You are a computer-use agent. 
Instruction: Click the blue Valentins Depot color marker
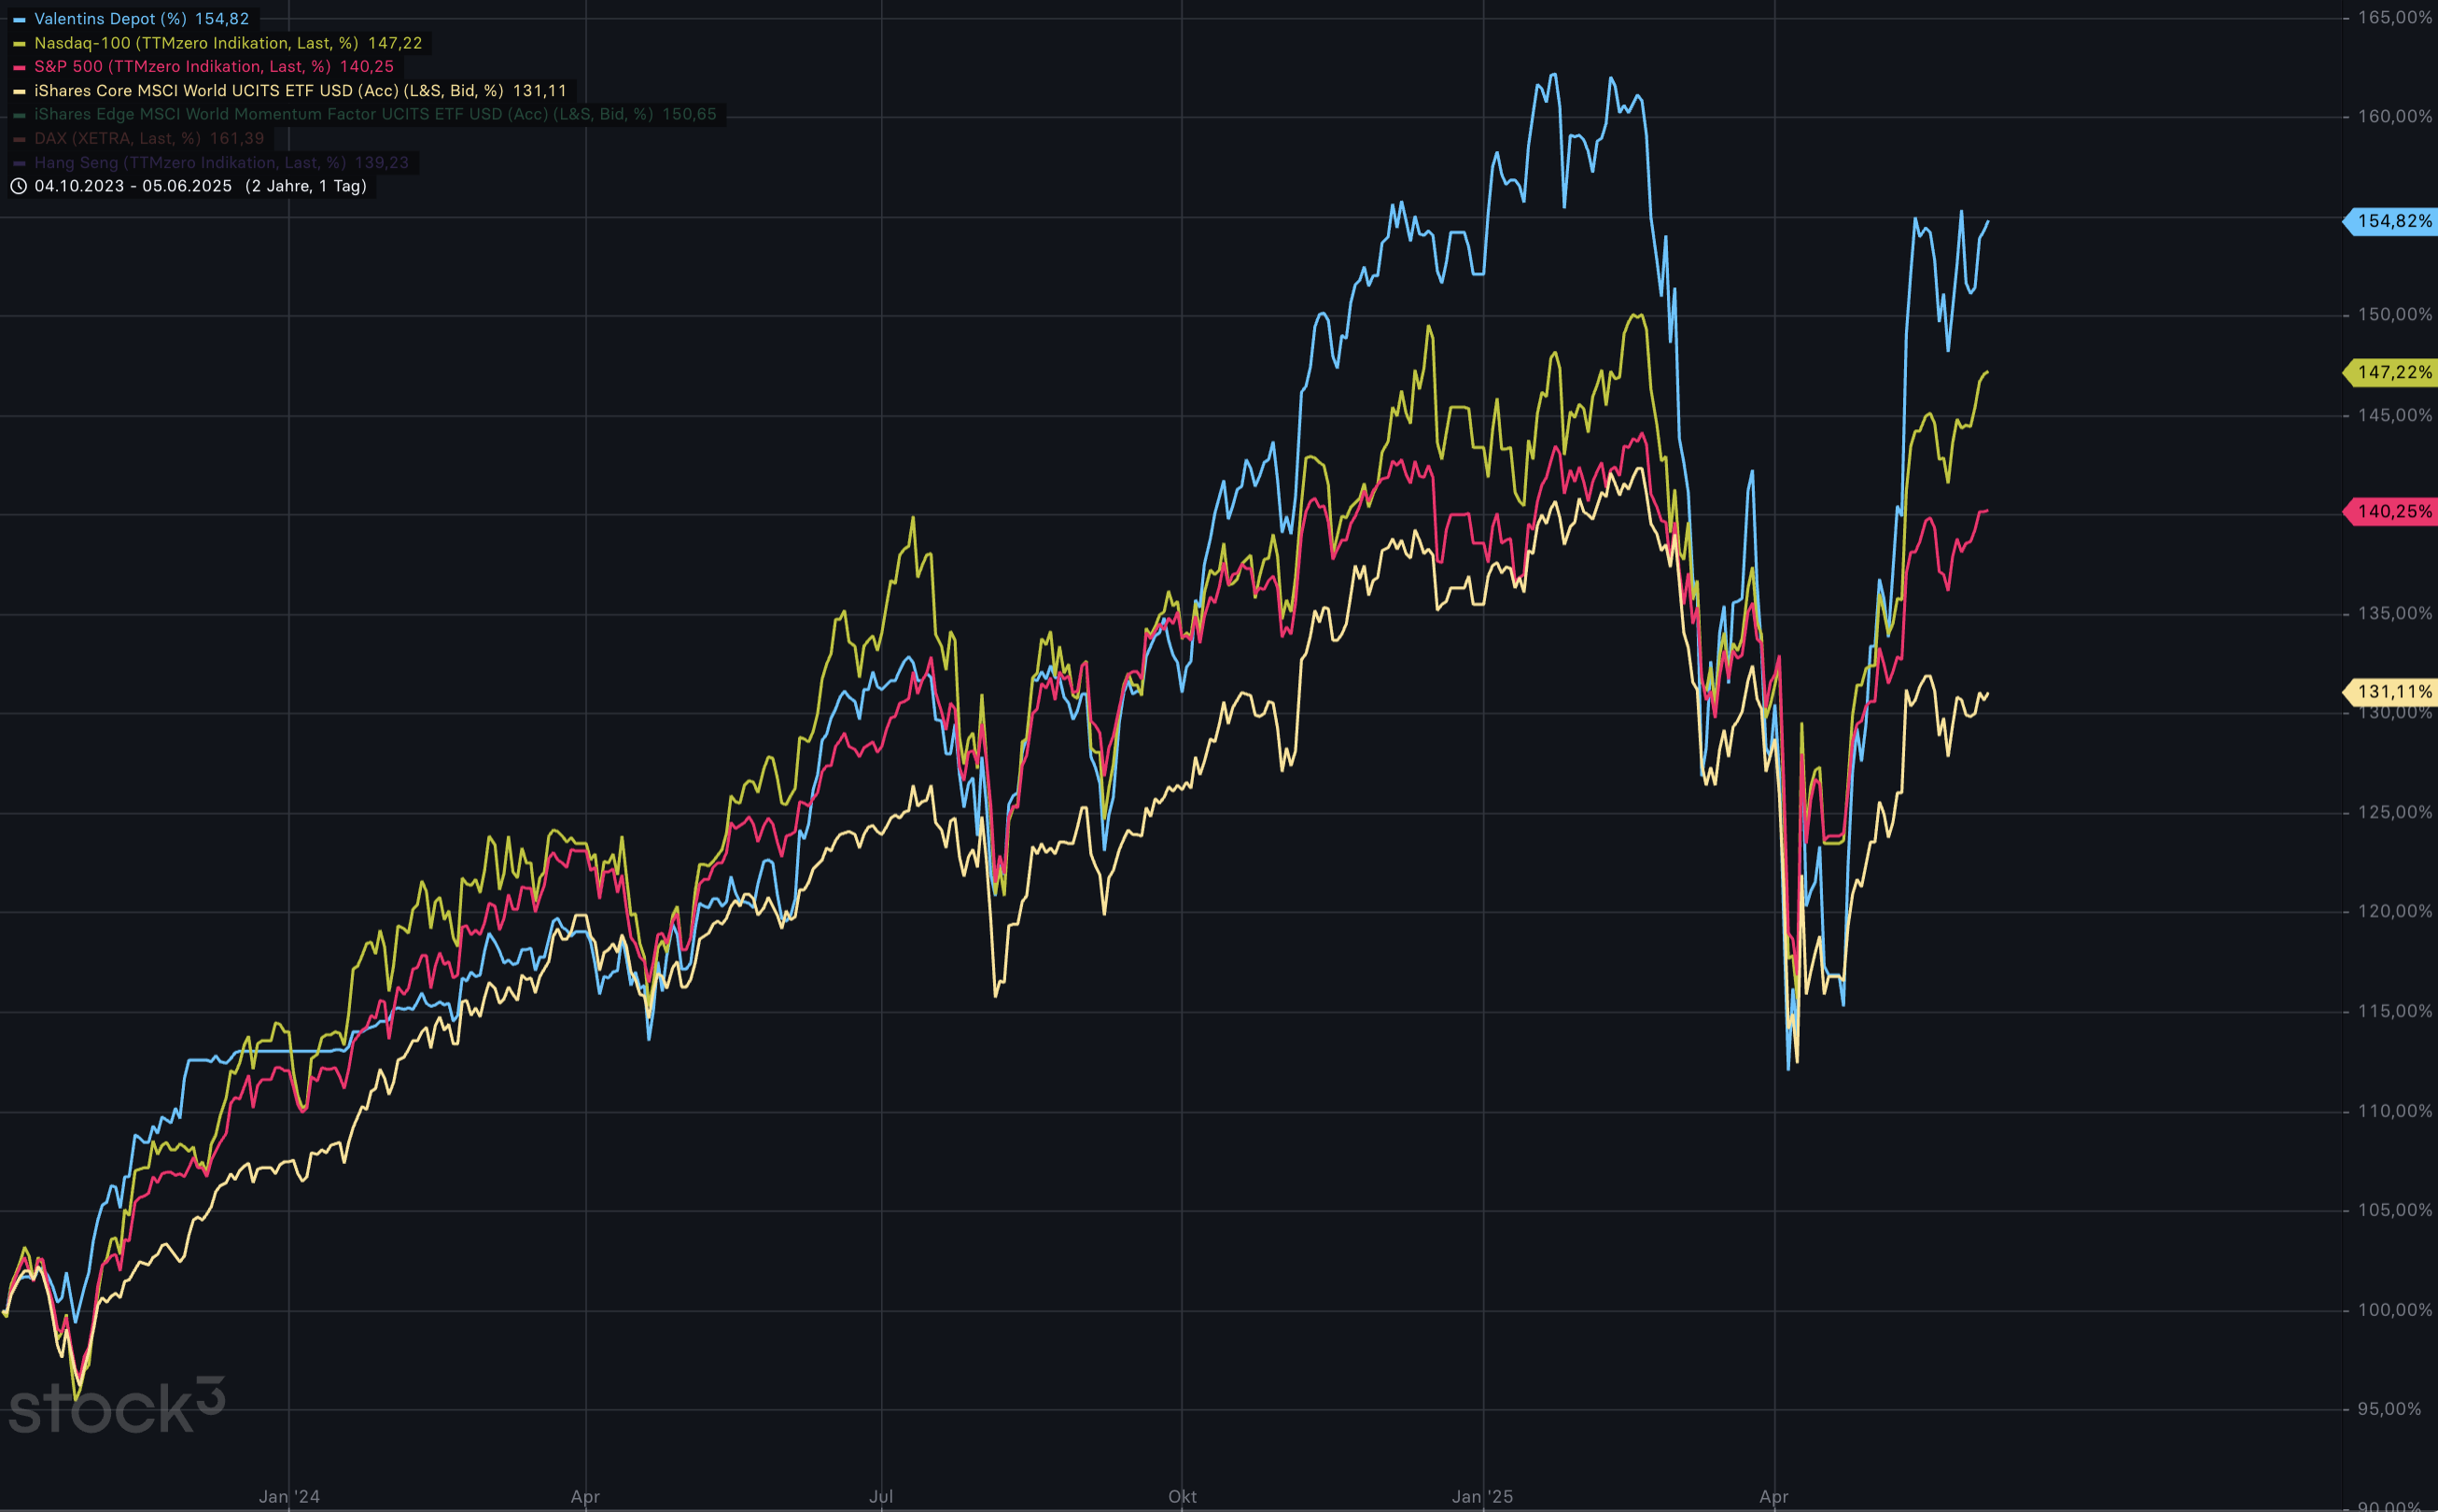click(x=19, y=19)
